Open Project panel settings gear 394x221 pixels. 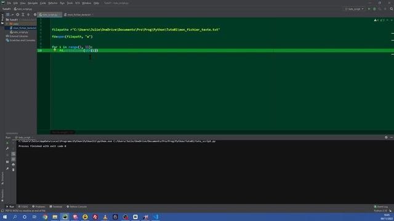[35, 15]
